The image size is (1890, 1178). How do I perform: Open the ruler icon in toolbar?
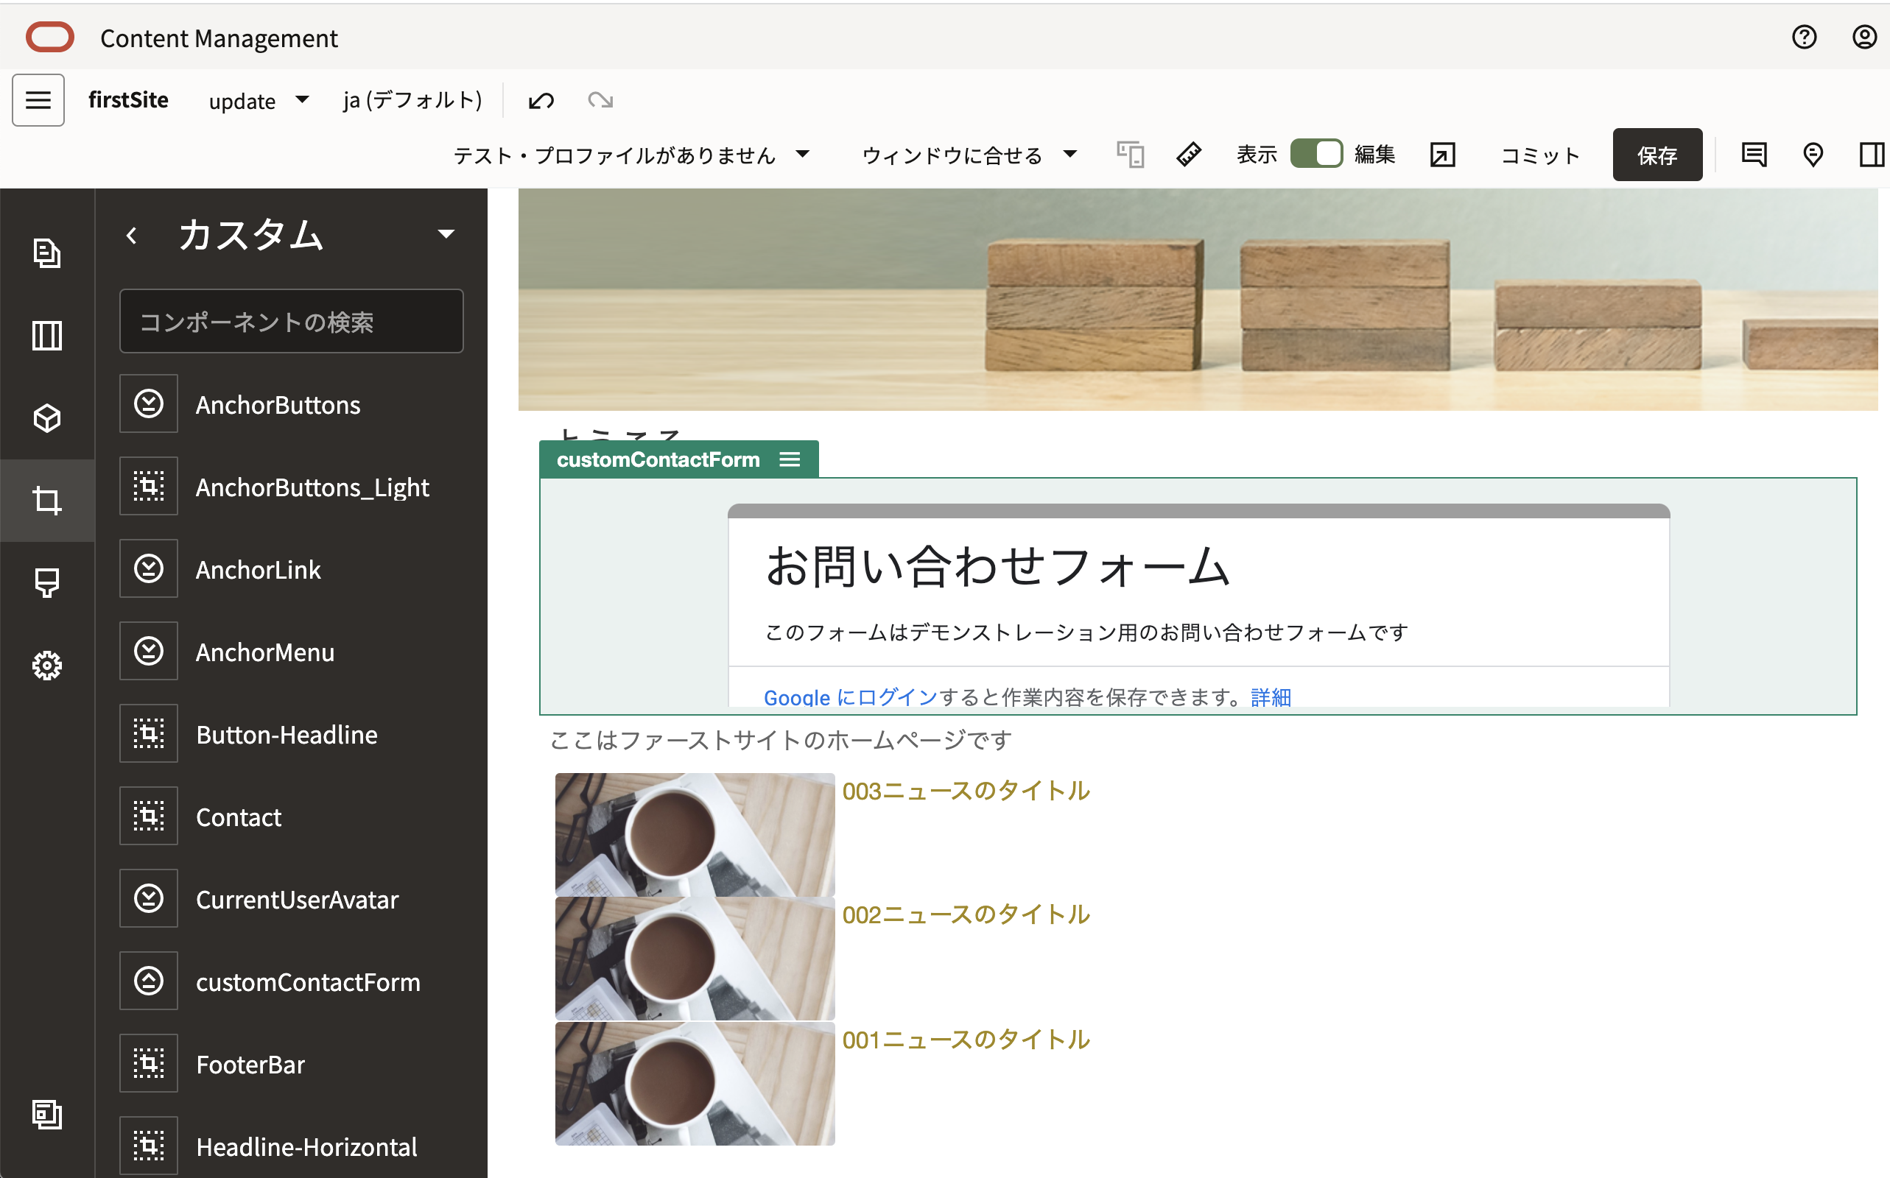pos(1188,155)
